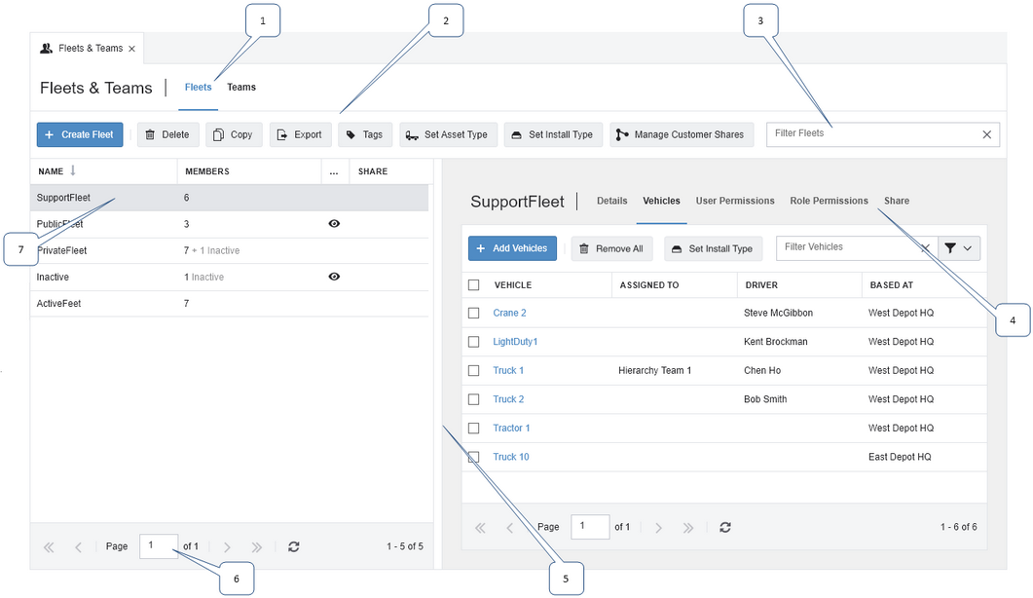Open the Tractor 1 vehicle link
The image size is (1033, 598).
[x=511, y=428]
